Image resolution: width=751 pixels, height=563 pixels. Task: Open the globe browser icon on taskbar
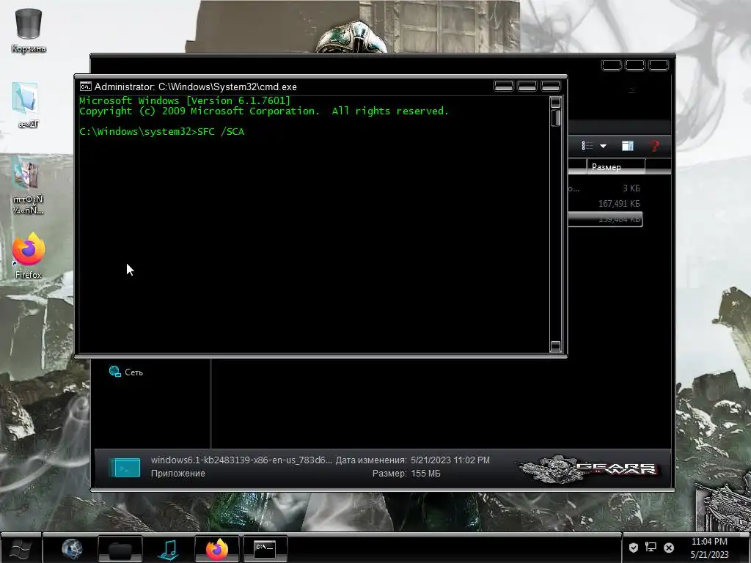point(72,548)
